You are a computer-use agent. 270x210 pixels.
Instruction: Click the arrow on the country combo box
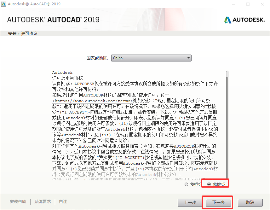click(x=188, y=58)
